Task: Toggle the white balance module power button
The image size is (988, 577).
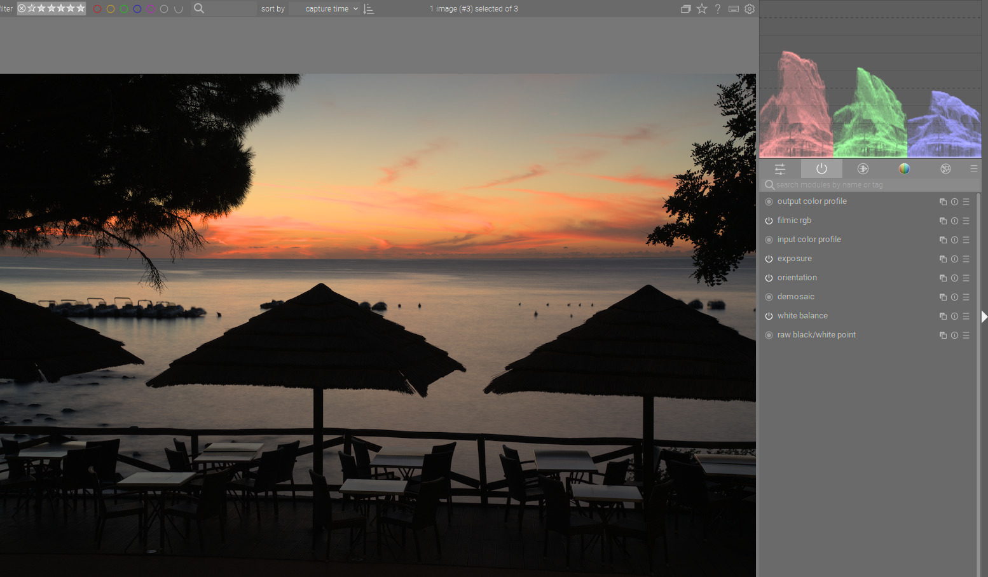Action: pyautogui.click(x=769, y=316)
